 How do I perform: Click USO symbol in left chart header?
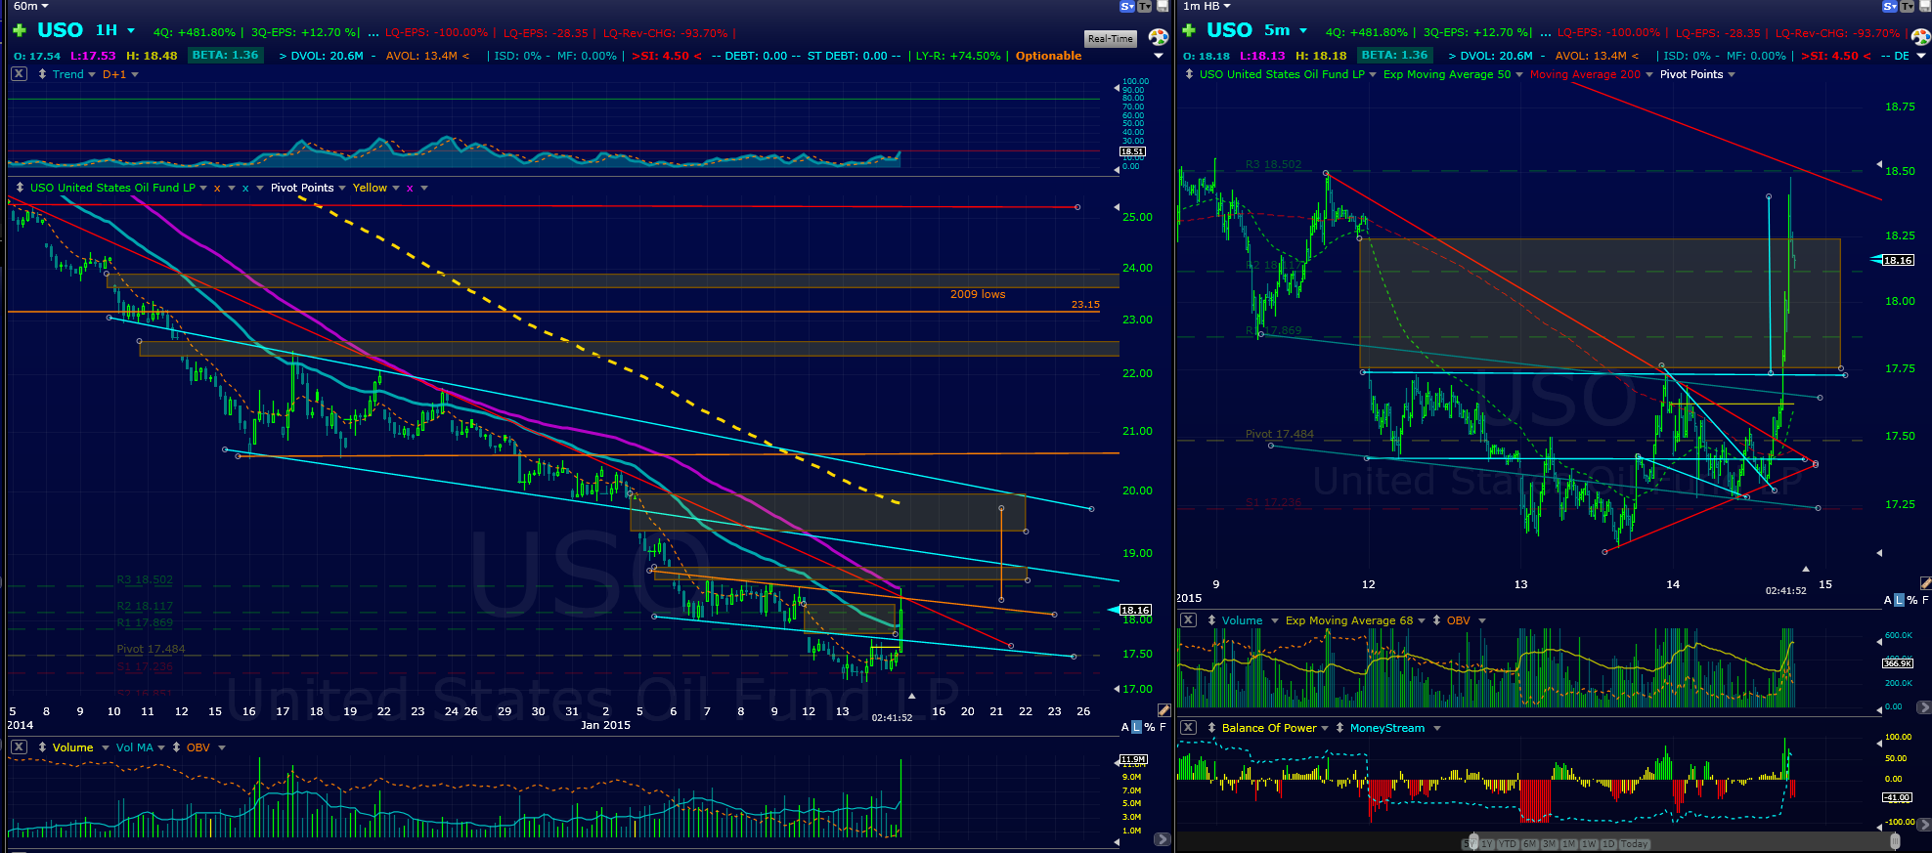60,30
